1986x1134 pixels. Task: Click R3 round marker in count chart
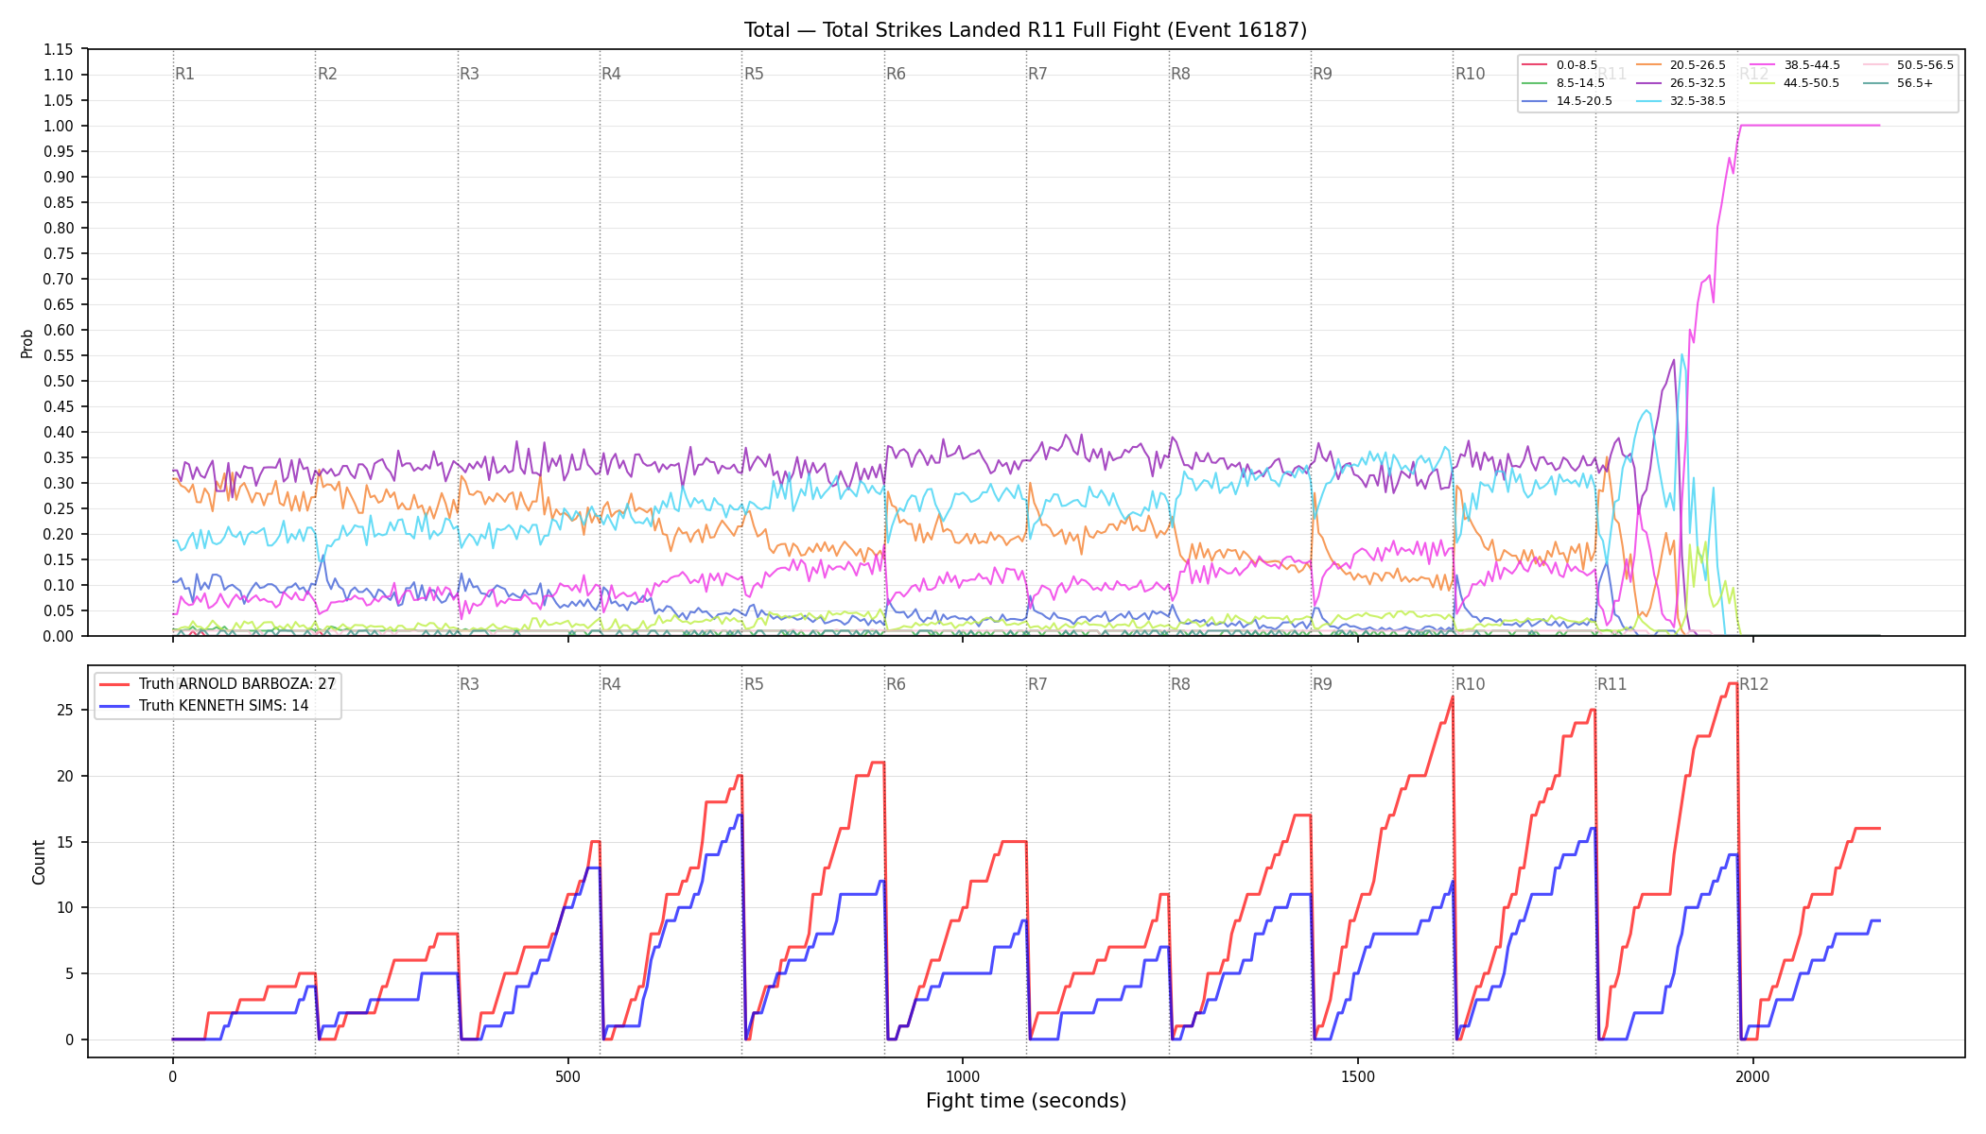[x=469, y=684]
